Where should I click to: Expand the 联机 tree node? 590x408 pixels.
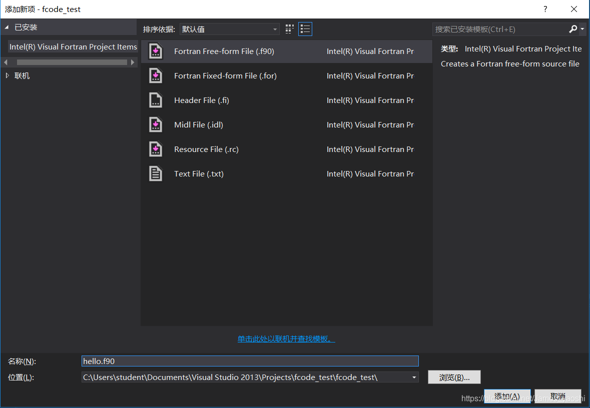pos(7,75)
